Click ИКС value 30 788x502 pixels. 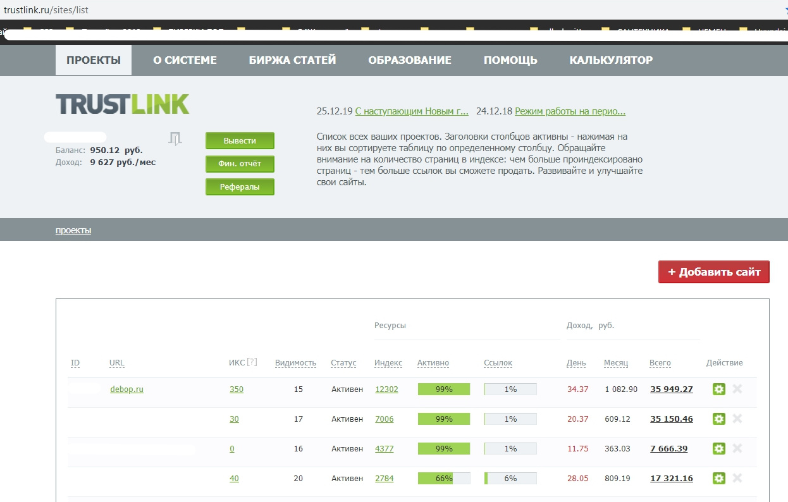[234, 419]
